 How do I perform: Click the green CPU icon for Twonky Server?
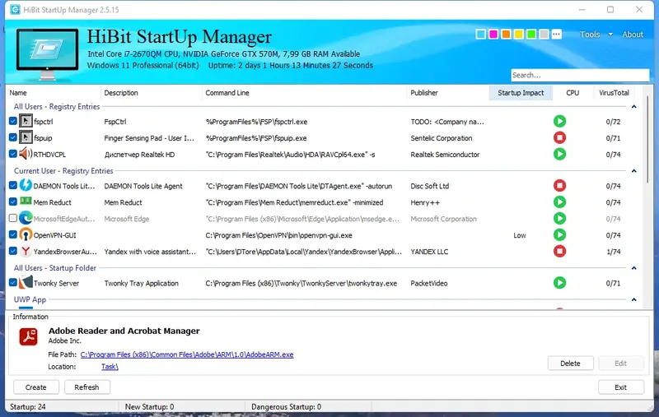coord(559,283)
